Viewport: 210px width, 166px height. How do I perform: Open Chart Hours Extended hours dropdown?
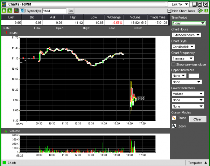186,35
